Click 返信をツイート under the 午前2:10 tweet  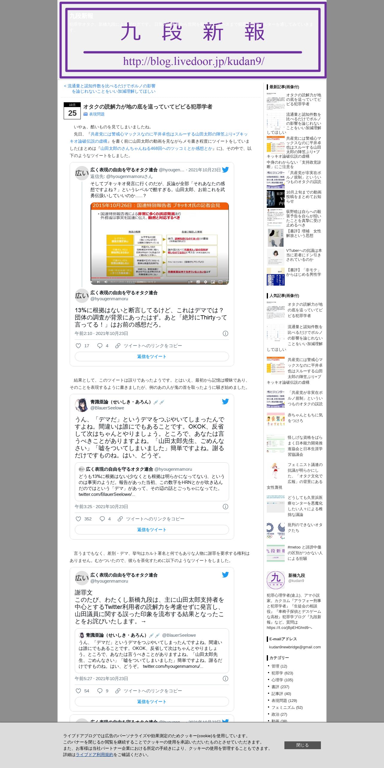[152, 356]
